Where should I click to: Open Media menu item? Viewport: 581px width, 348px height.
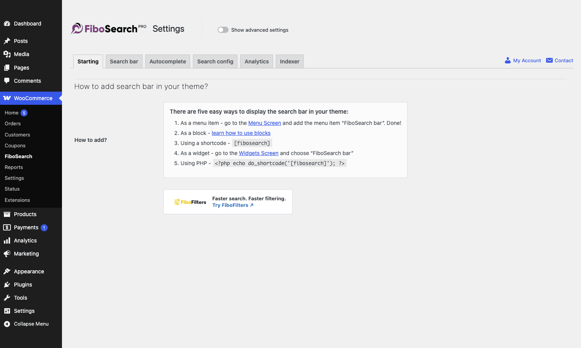click(x=31, y=54)
